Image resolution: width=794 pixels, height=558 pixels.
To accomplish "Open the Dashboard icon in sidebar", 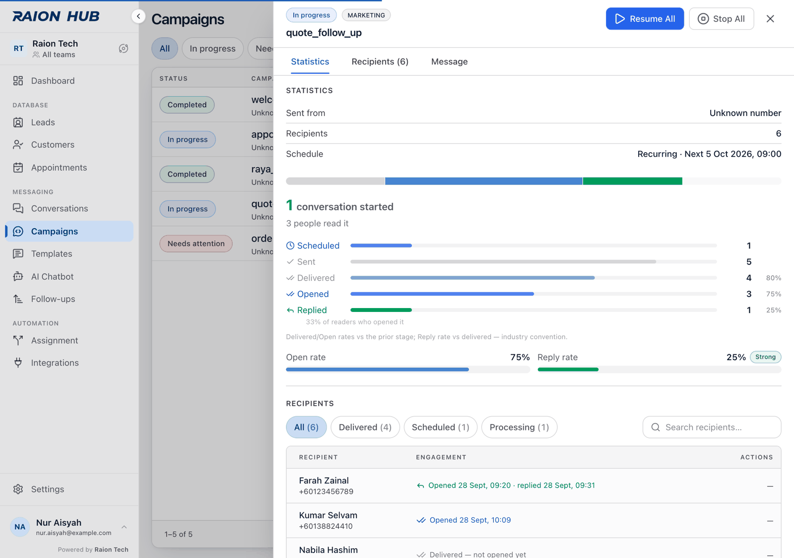I will [18, 81].
